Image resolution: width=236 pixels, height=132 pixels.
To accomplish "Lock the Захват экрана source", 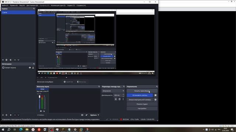I will pyautogui.click(x=33, y=67).
